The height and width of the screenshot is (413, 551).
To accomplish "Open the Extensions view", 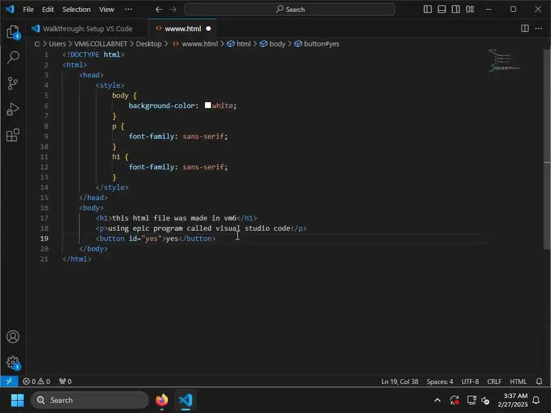I will point(13,135).
